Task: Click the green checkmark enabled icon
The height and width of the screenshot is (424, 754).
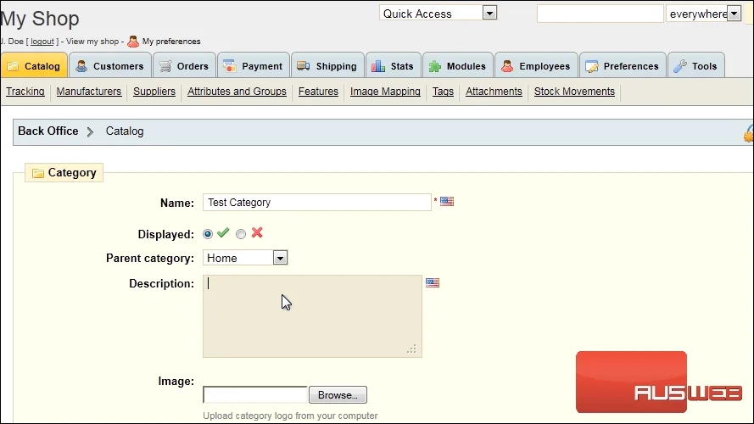Action: [223, 233]
